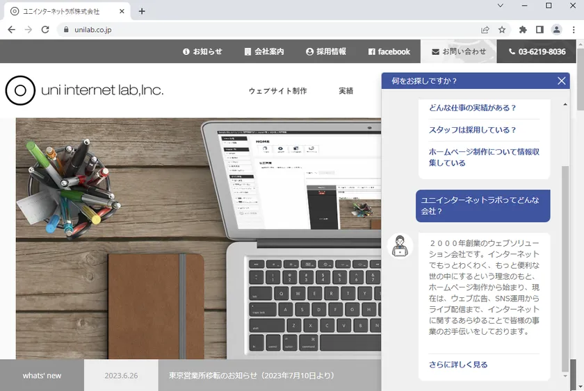Share this page using share icon
This screenshot has width=584, height=391.
pyautogui.click(x=485, y=30)
